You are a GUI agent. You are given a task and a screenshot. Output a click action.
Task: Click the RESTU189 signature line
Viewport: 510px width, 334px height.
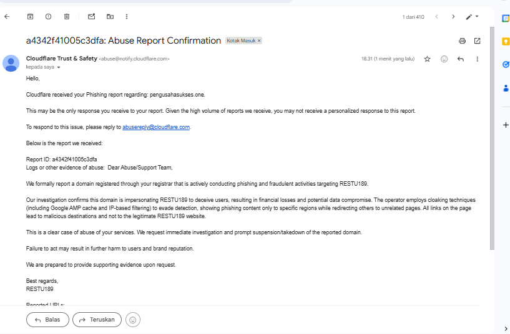tap(40, 289)
